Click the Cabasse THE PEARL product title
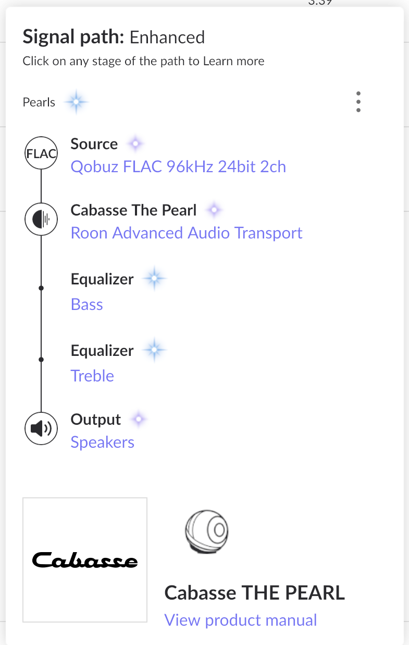 point(255,593)
